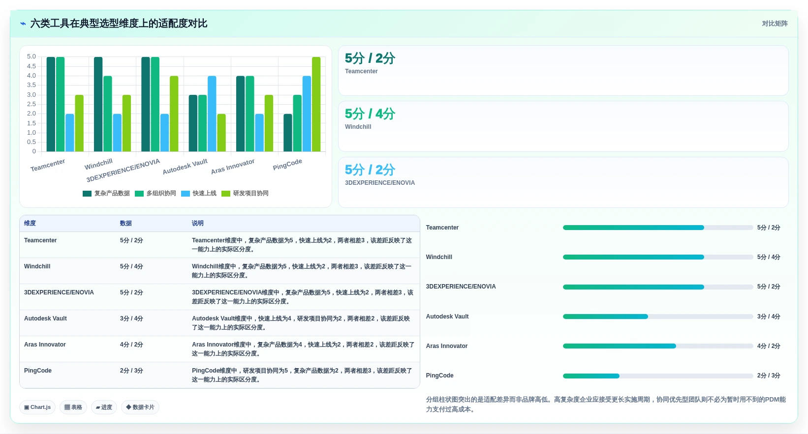Viewport: 808px width, 434px height.
Task: Click the PingCode progress bar
Action: click(658, 376)
